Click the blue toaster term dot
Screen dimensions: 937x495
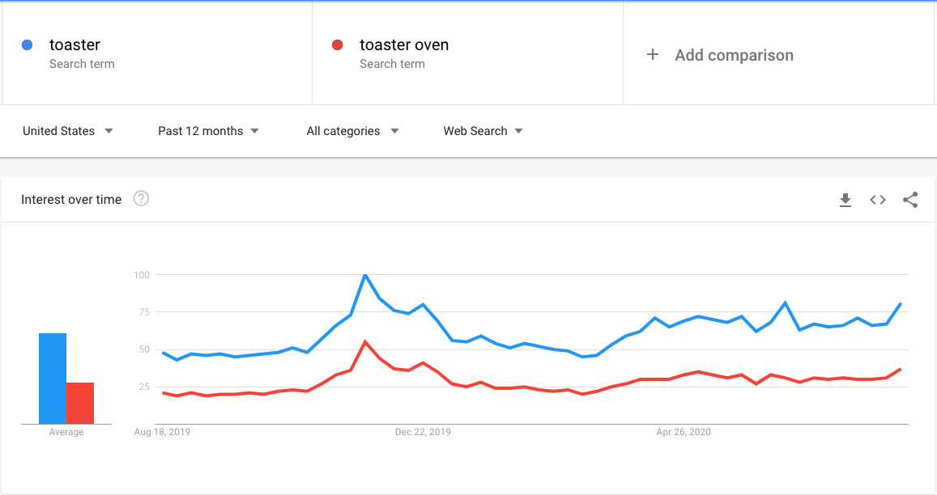[28, 45]
